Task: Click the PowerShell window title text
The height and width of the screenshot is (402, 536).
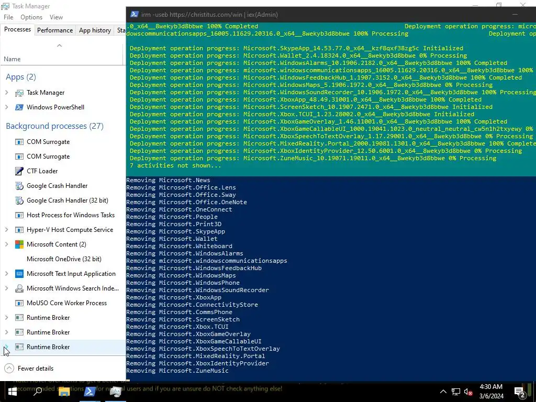Action: (209, 15)
